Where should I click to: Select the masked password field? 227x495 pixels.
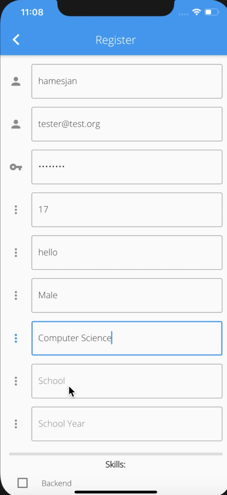[x=127, y=167]
